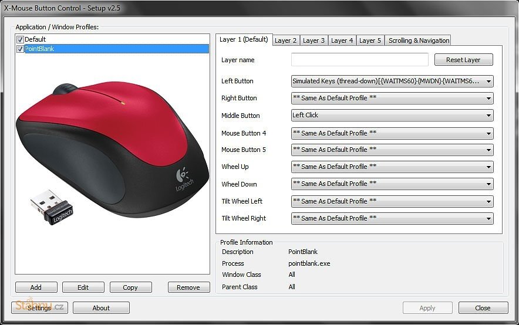The height and width of the screenshot is (325, 519).
Task: Toggle the Default profile checkbox
Action: tap(20, 40)
